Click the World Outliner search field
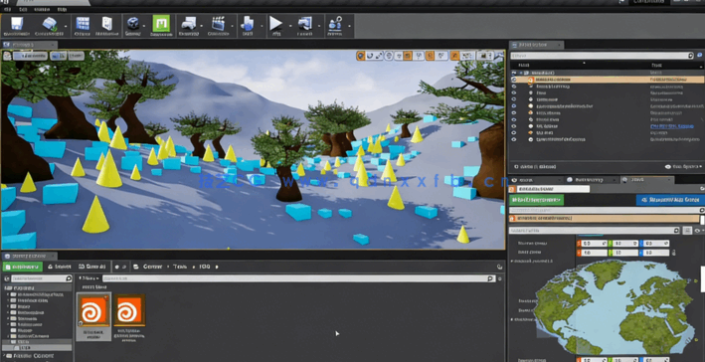The width and height of the screenshot is (705, 362). (x=602, y=56)
